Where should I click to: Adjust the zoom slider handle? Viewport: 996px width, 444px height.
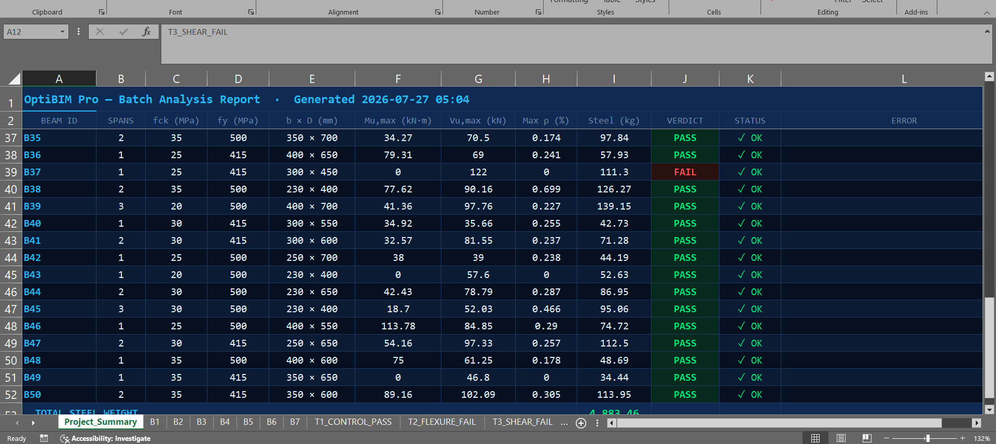click(x=927, y=438)
